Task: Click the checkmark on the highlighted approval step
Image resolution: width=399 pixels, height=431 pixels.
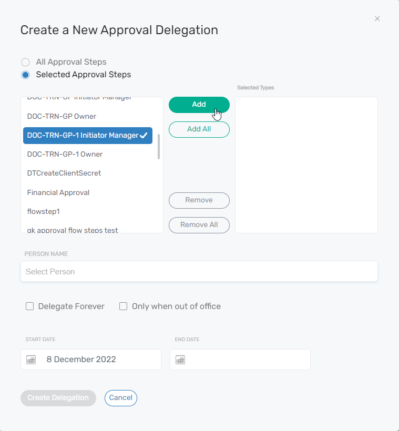Action: 144,136
